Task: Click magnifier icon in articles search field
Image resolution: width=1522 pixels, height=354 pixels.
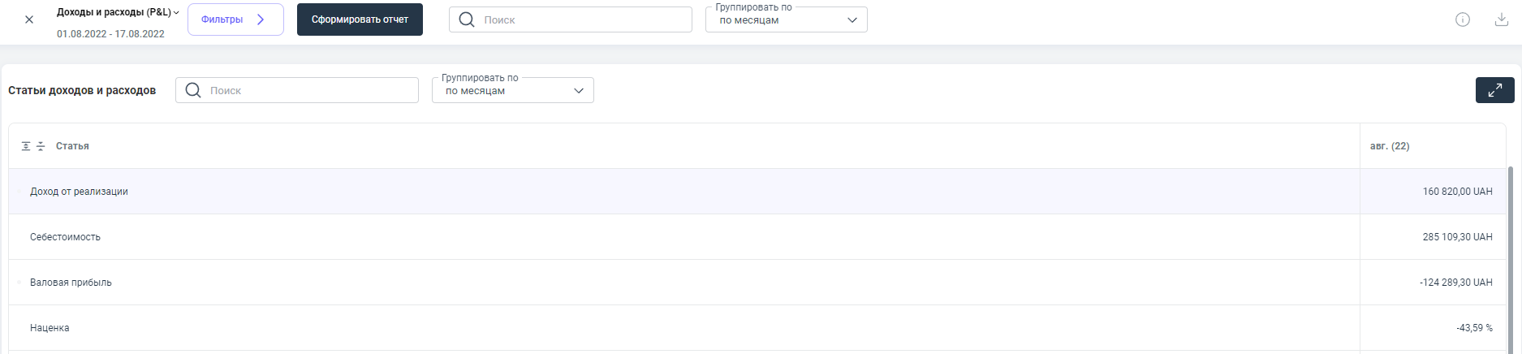Action: (193, 90)
